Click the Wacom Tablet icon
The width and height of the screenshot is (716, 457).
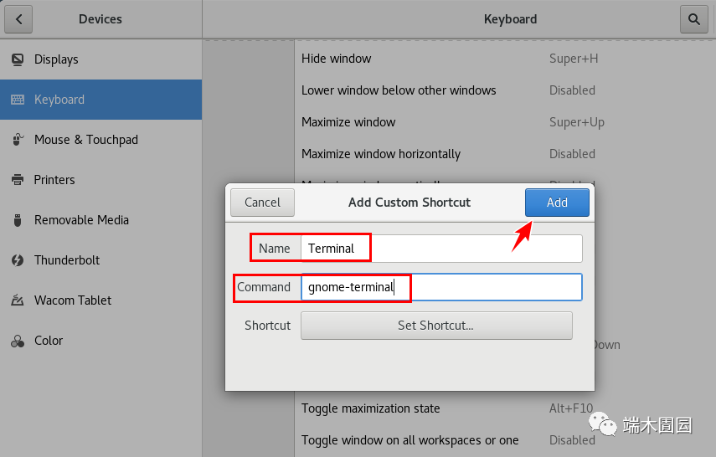pyautogui.click(x=18, y=300)
